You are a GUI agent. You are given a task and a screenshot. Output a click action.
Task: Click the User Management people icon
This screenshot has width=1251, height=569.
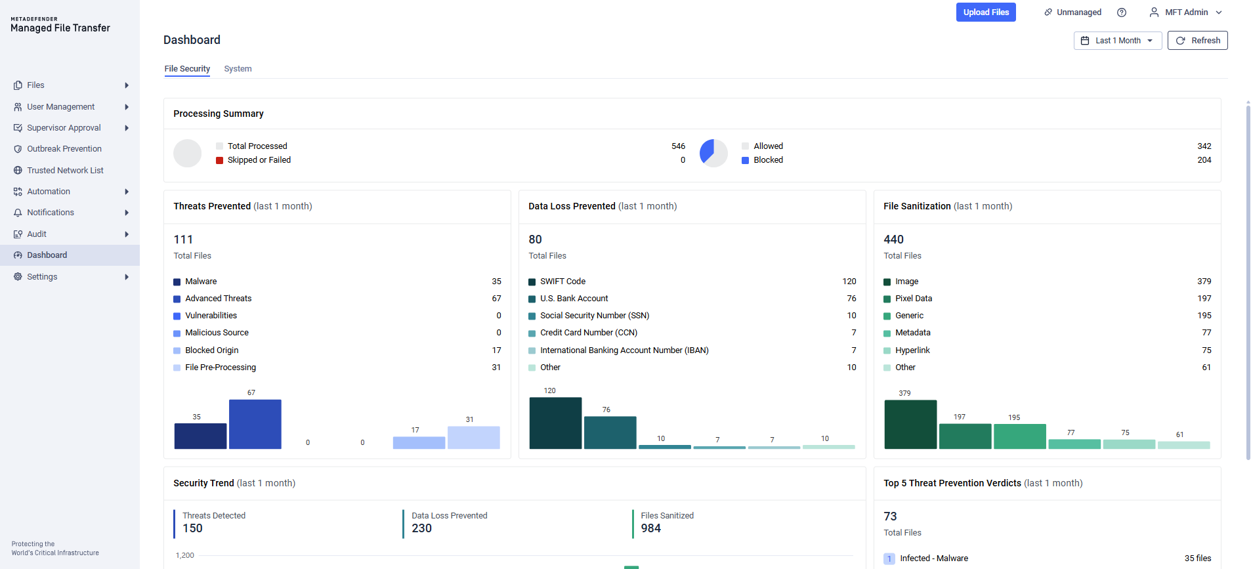click(18, 107)
